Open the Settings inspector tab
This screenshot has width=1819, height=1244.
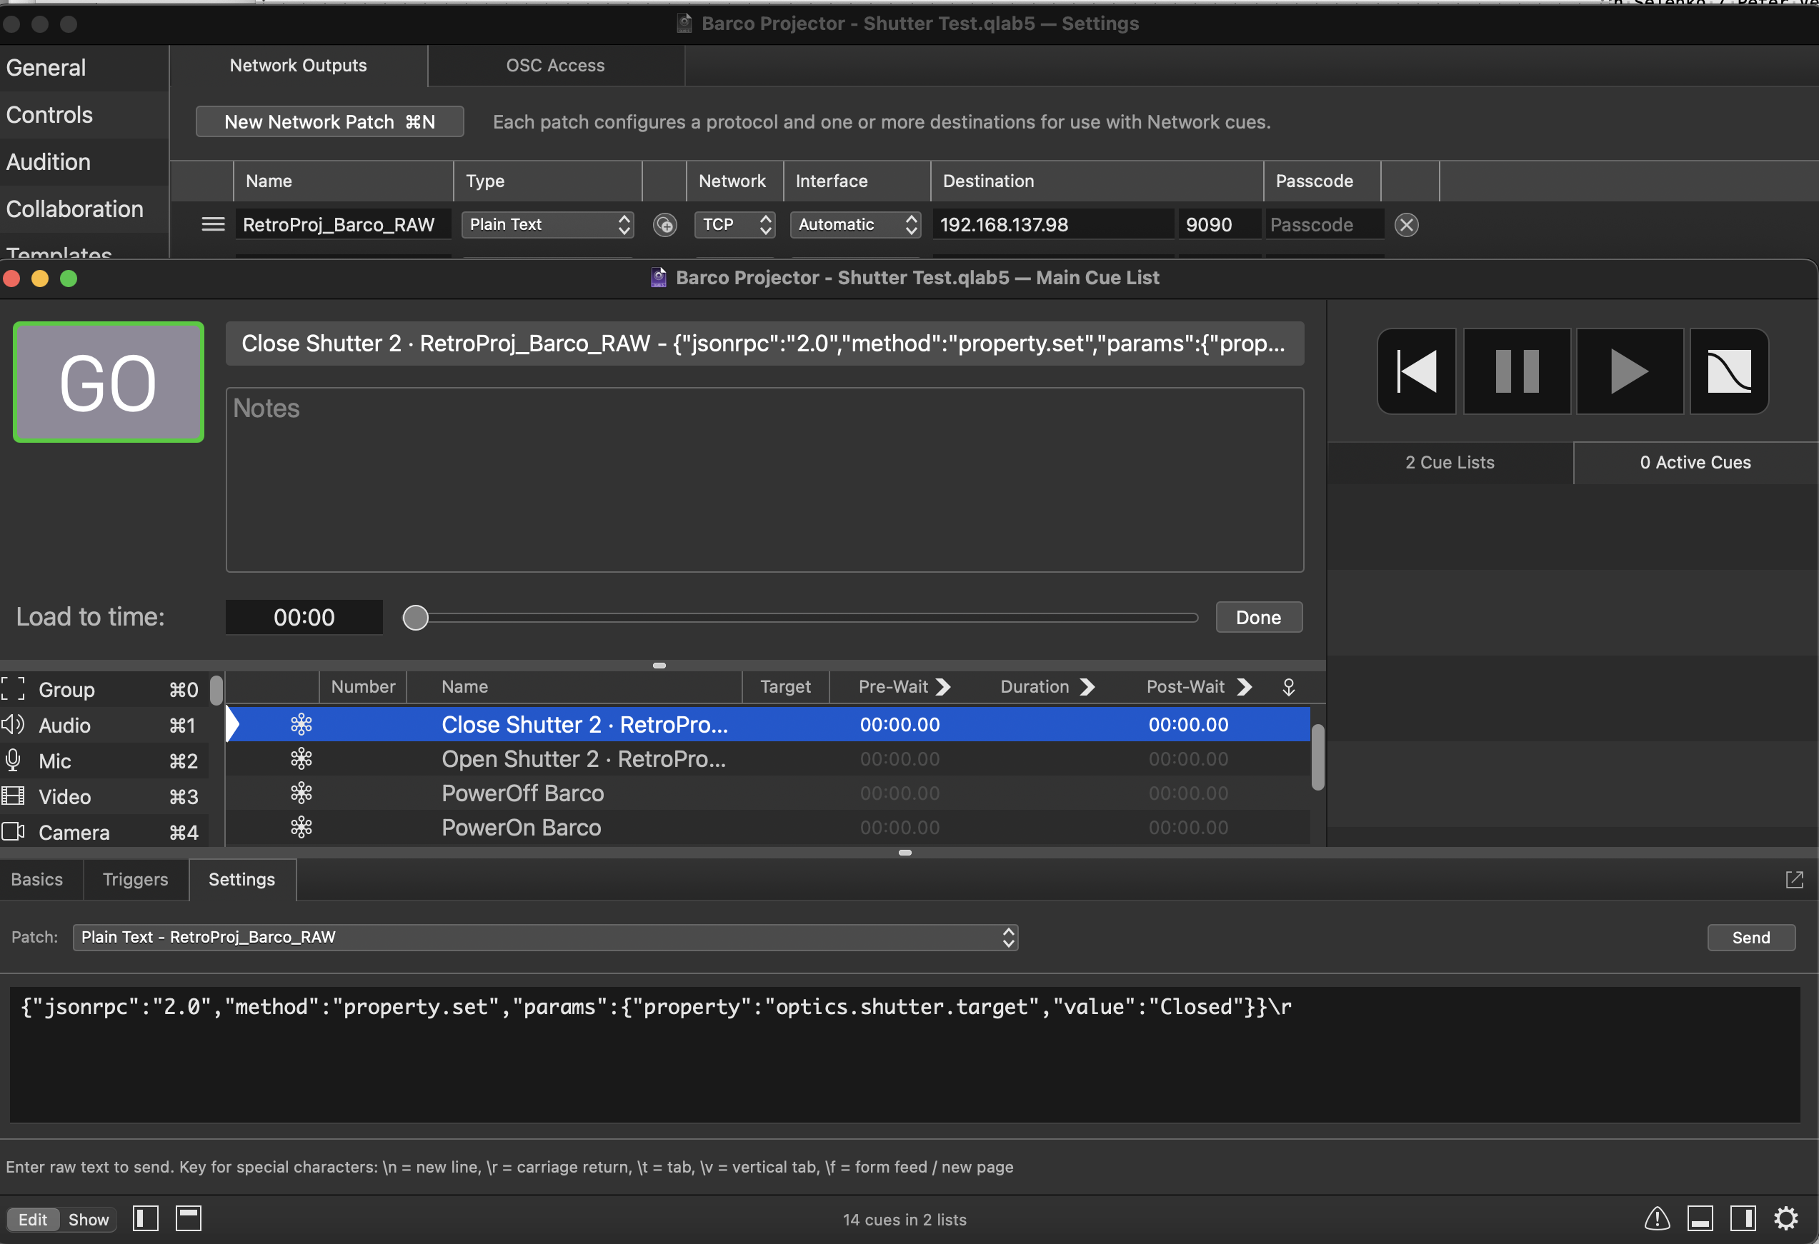242,879
